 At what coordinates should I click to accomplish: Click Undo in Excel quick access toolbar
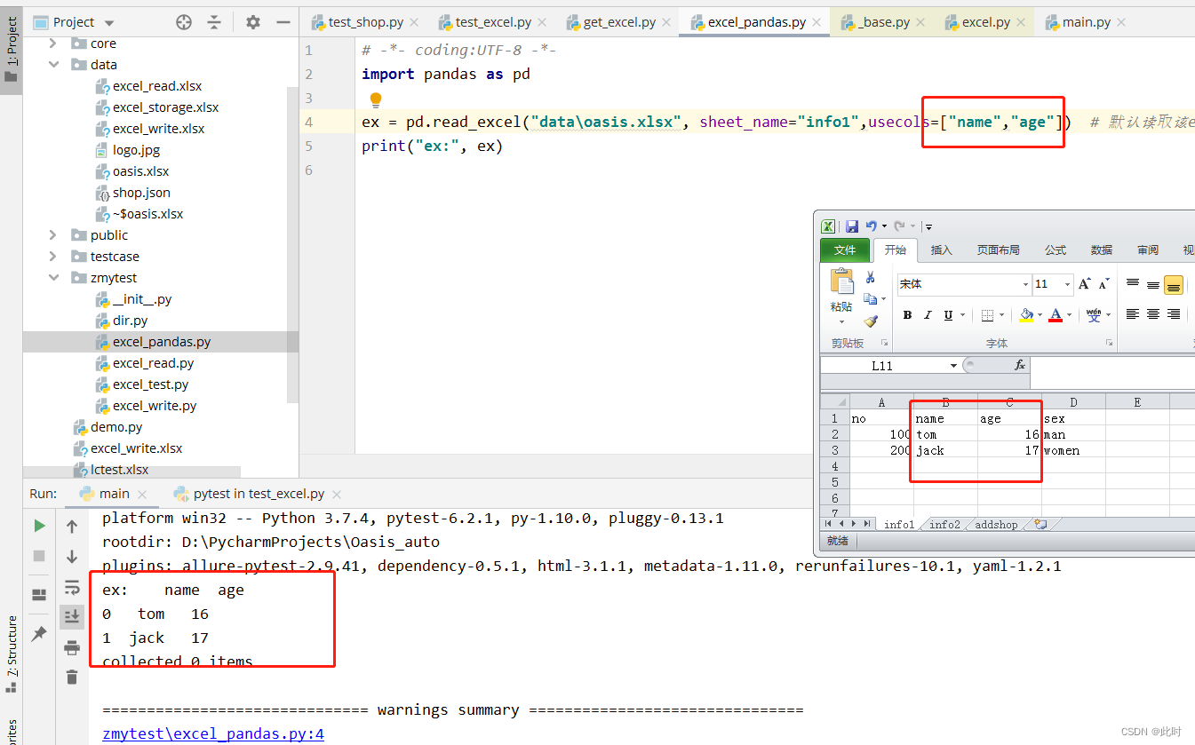[x=872, y=226]
